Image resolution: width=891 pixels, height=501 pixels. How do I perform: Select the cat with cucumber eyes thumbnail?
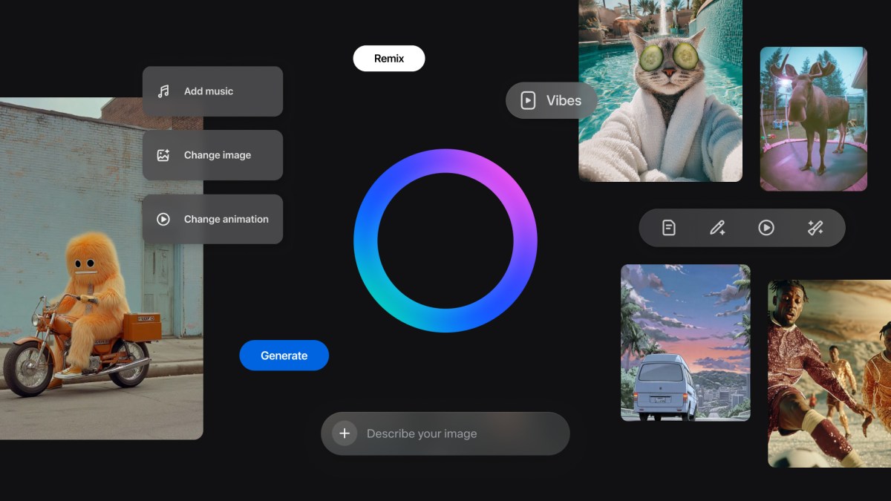pos(659,91)
